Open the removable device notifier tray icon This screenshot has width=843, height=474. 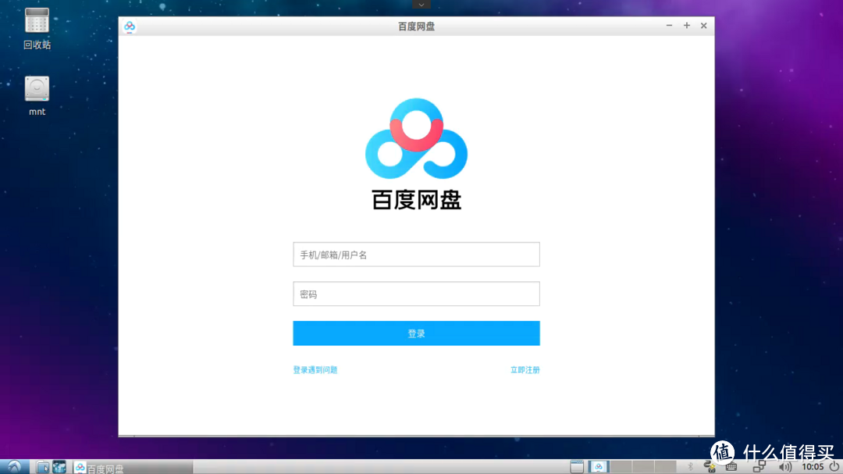(x=710, y=466)
